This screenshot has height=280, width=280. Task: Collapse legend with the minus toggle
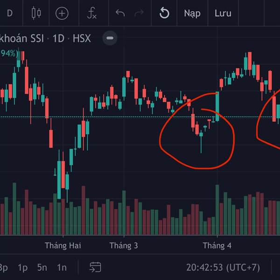110,38
